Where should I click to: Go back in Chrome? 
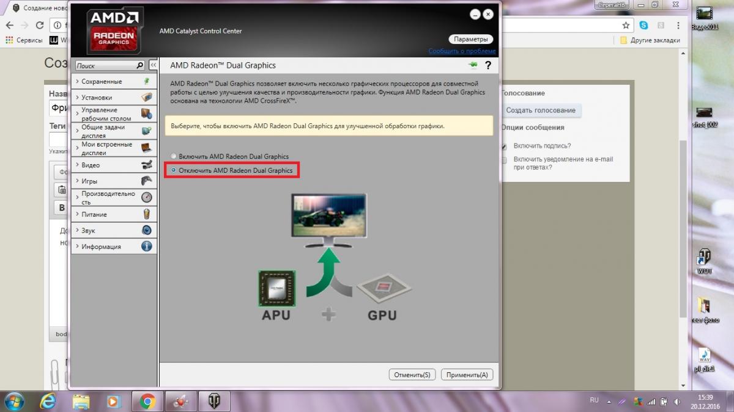9,25
